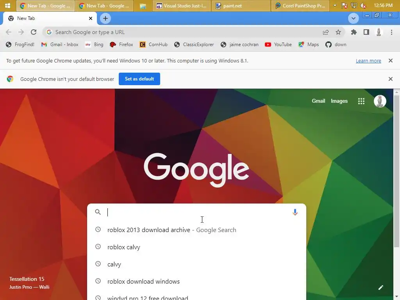Open Bing bookmark
Image resolution: width=400 pixels, height=300 pixels.
click(x=94, y=45)
